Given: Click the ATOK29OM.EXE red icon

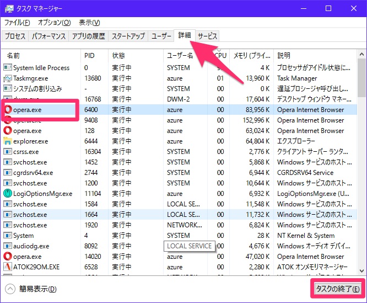Looking at the screenshot, I should pyautogui.click(x=8, y=267).
